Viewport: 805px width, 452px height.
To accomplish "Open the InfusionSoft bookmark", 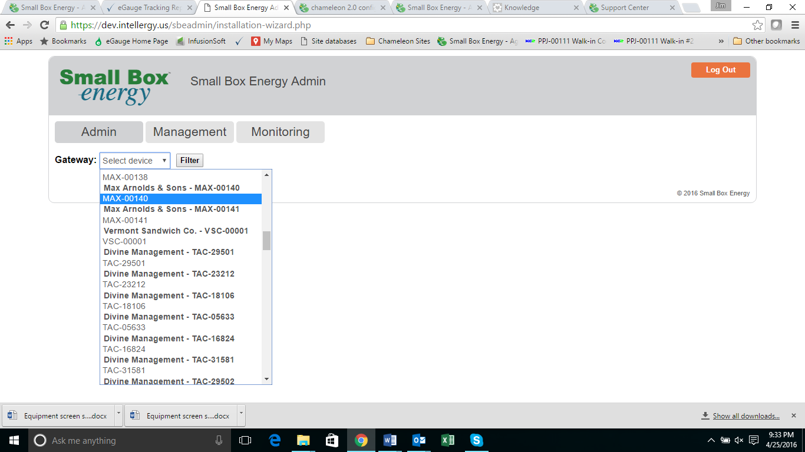I will click(x=200, y=41).
